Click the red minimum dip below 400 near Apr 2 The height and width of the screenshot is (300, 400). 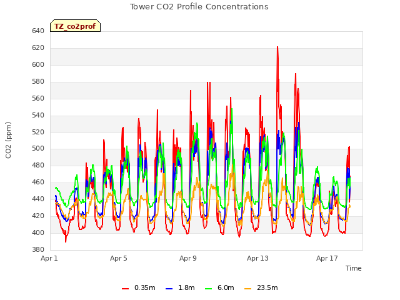pyautogui.click(x=66, y=241)
